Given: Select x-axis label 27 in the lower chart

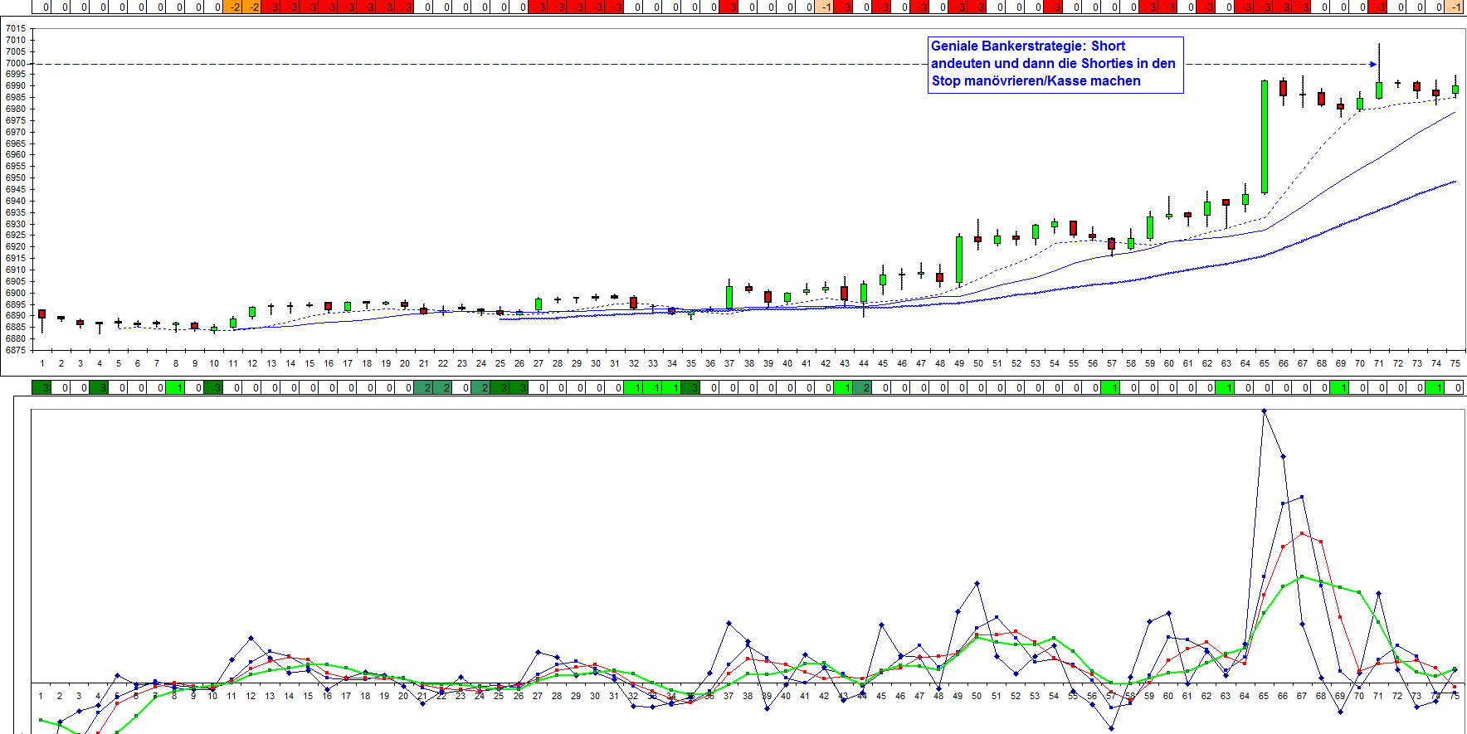Looking at the screenshot, I should click(538, 696).
